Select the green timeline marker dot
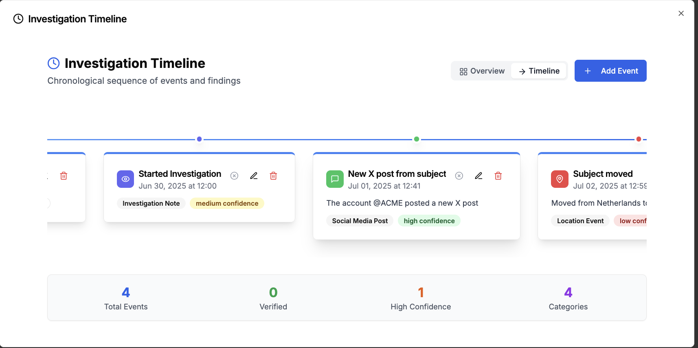Screen dimensions: 698x348 [x=417, y=139]
